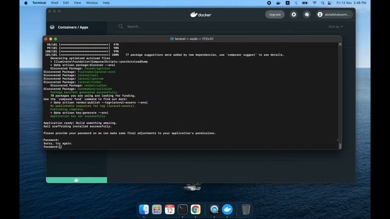
Task: Open Google Chrome from the Dock
Action: tap(196, 209)
